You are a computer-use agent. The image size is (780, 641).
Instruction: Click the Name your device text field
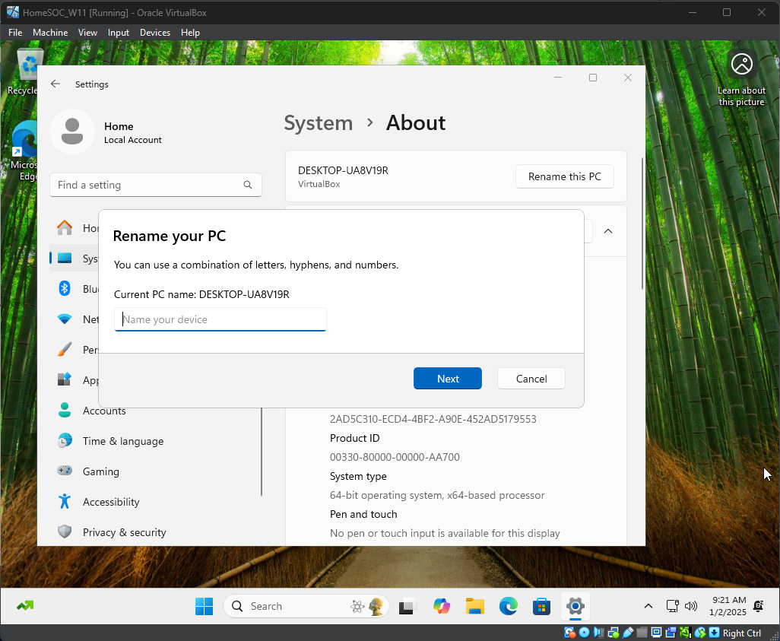click(220, 319)
